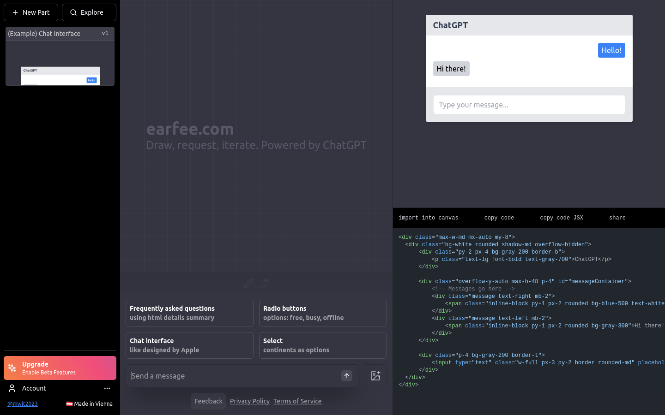
Task: Send the message with the arrow icon
Action: 347,376
